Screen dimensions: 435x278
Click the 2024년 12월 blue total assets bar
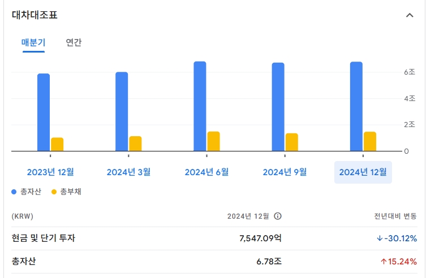[x=356, y=106]
